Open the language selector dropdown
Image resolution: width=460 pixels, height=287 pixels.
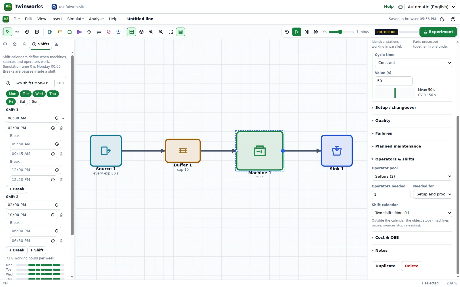click(430, 7)
